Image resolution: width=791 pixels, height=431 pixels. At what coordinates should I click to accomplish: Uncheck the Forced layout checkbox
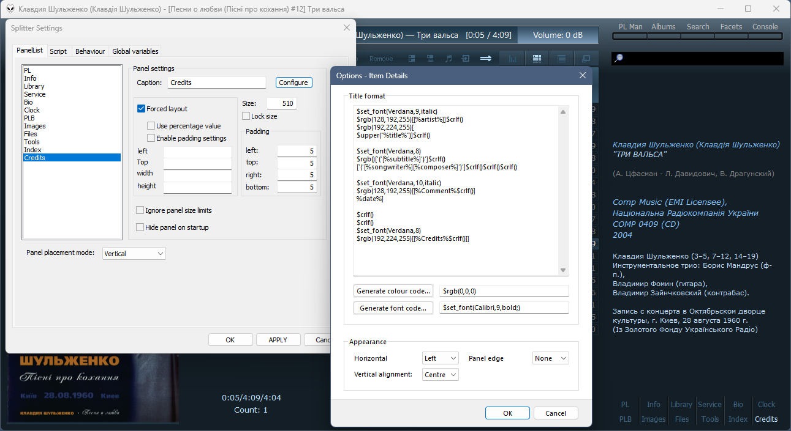click(142, 109)
